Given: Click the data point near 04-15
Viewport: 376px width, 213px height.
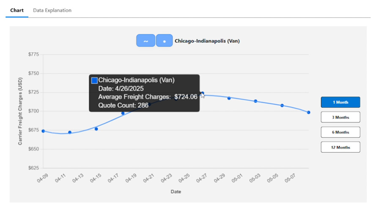Looking at the screenshot, I should point(96,129).
